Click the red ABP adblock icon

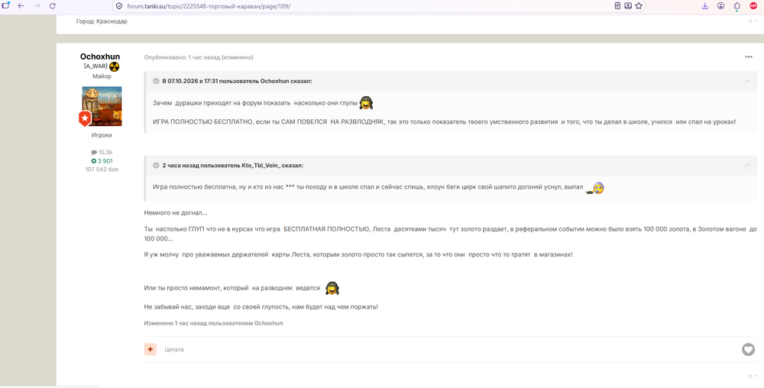tap(753, 6)
